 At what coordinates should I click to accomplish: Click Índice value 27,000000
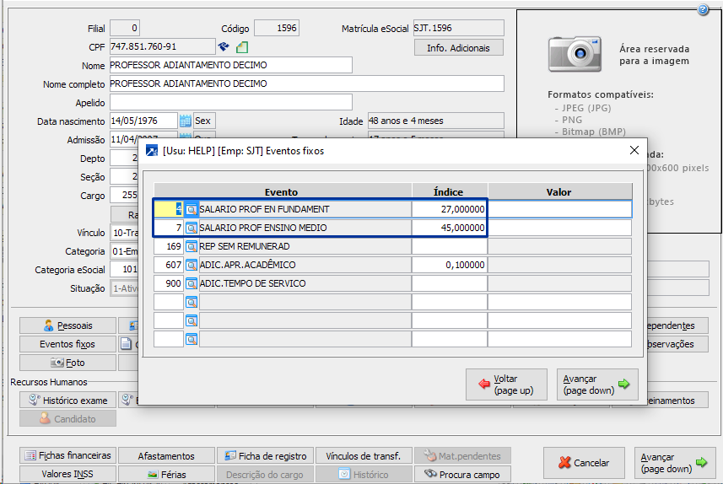(x=450, y=209)
